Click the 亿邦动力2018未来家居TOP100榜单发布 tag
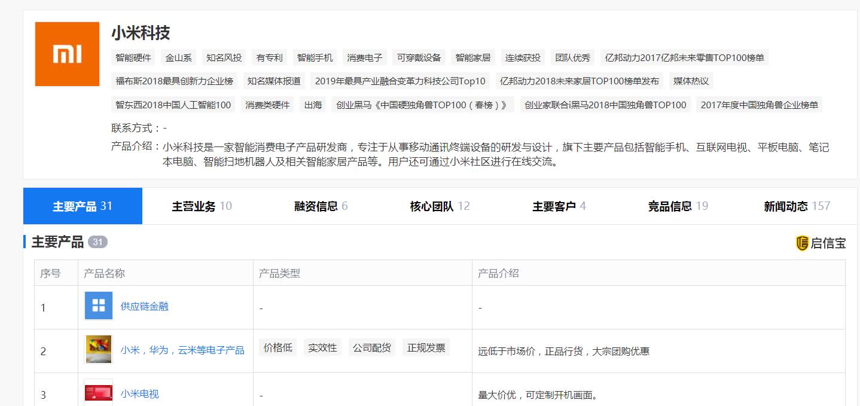This screenshot has height=406, width=860. 580,81
